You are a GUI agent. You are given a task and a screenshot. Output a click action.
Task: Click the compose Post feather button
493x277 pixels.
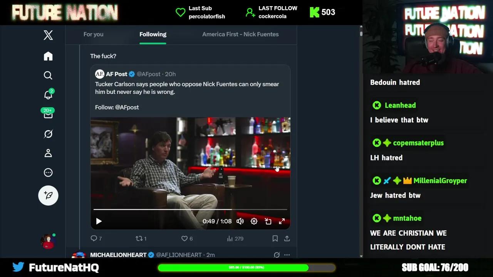coord(48,195)
